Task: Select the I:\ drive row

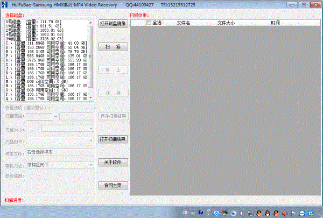Action: point(47,65)
